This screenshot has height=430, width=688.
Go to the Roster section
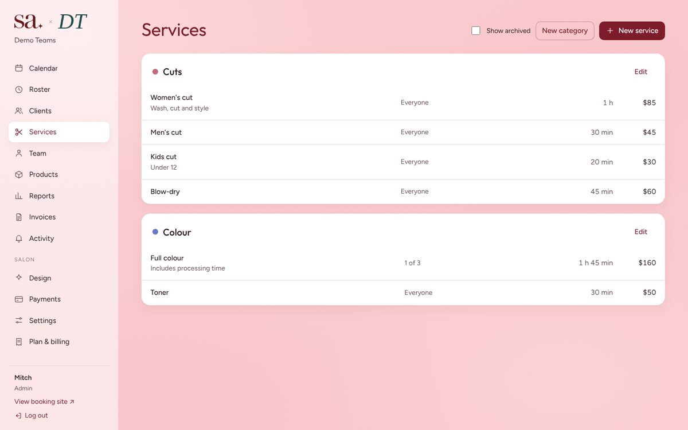pyautogui.click(x=59, y=89)
